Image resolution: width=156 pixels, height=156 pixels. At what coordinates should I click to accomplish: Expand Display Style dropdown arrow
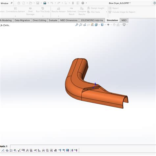105,25
